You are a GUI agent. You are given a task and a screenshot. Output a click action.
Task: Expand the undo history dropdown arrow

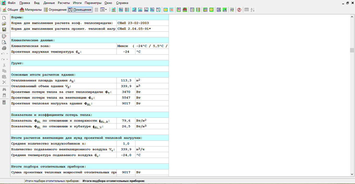click(x=7, y=54)
